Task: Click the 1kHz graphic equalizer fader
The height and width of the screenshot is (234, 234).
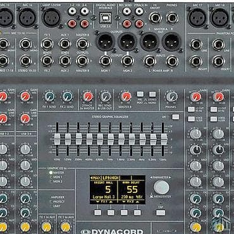Action: point(111,139)
